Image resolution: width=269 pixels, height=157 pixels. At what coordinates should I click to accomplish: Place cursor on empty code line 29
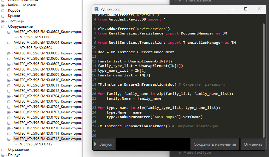(180, 136)
